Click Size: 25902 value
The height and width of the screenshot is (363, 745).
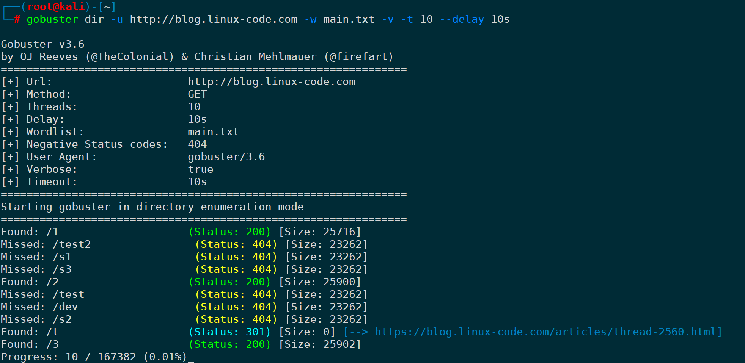[320, 344]
